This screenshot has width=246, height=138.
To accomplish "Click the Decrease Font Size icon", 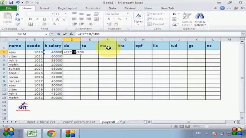I will click(x=64, y=19).
